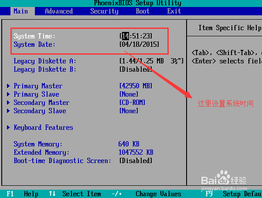Image resolution: width=262 pixels, height=198 pixels.
Task: Click Legacy Diskette A label
Action: 45,61
